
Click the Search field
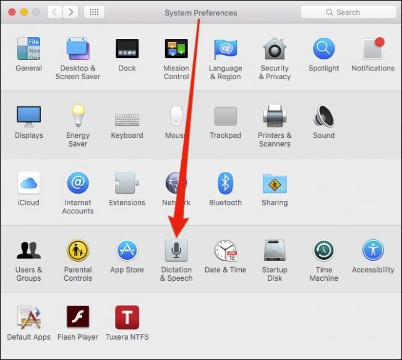pyautogui.click(x=348, y=12)
